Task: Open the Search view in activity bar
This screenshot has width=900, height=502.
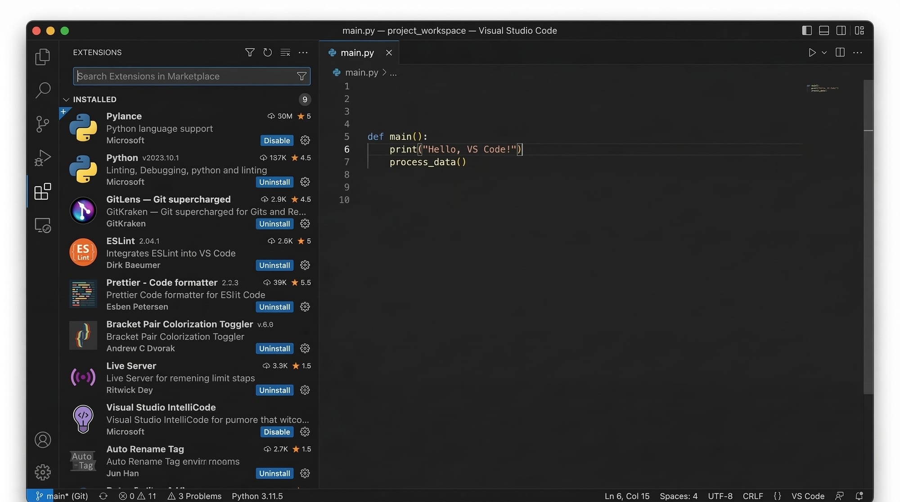Action: [43, 90]
